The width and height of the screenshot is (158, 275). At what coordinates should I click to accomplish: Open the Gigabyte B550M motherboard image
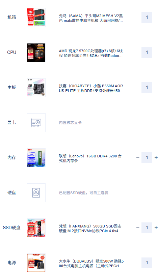click(x=36, y=88)
